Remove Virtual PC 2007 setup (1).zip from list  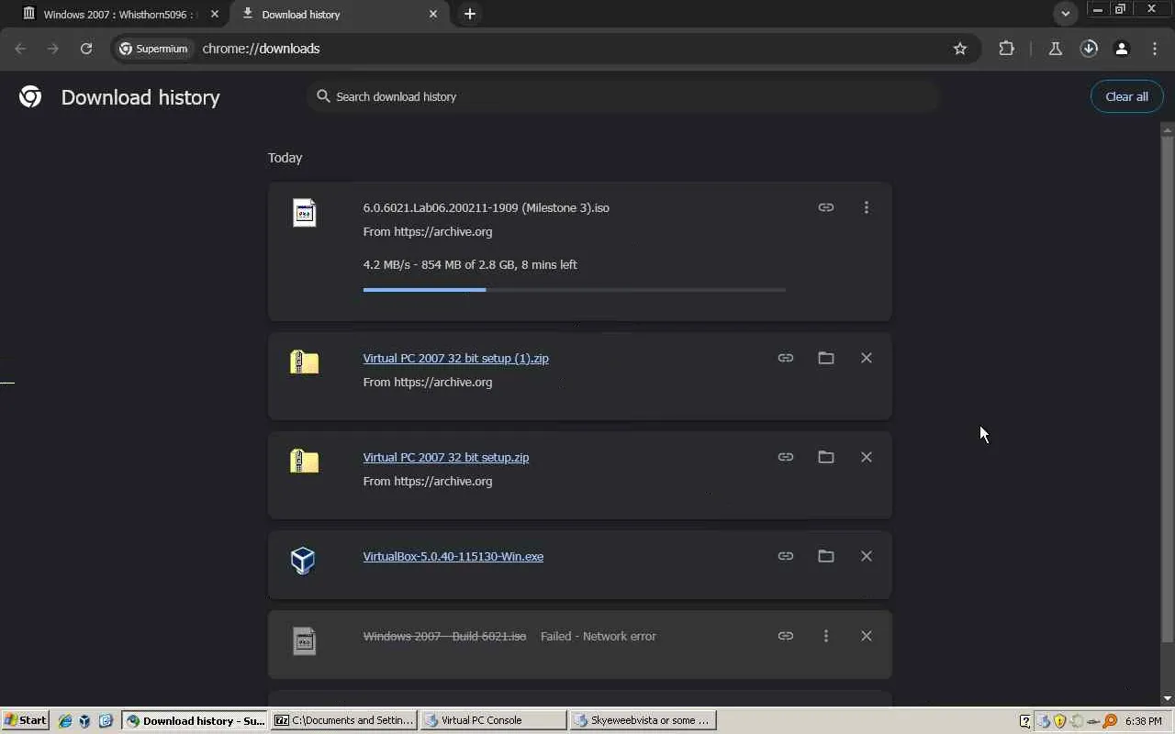click(867, 358)
